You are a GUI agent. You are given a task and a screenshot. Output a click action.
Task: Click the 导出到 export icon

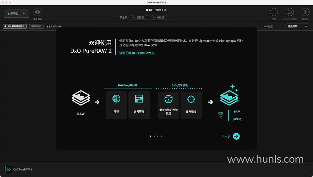coord(306,12)
